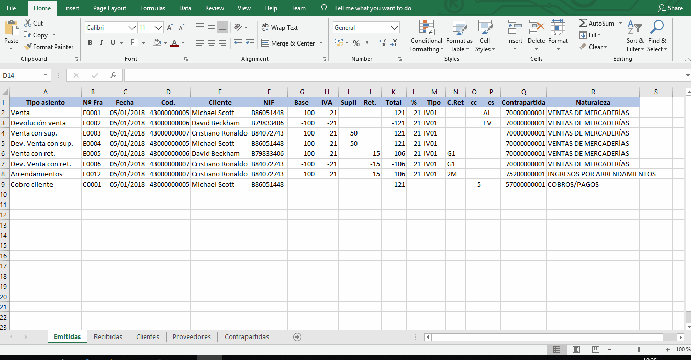Image resolution: width=691 pixels, height=360 pixels.
Task: Click the Cut scissors icon
Action: 28,24
